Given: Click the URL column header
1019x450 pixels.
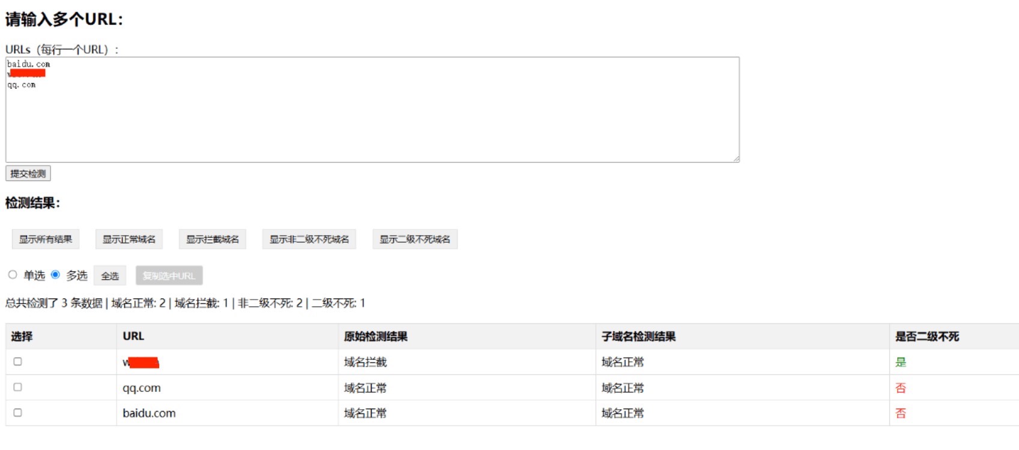Looking at the screenshot, I should 133,336.
